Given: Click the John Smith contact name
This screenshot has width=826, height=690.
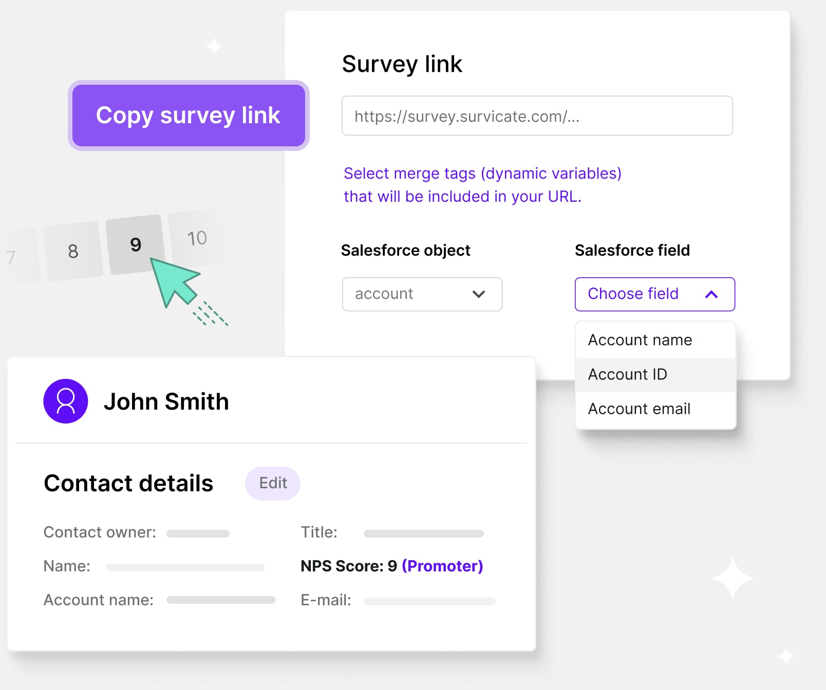Looking at the screenshot, I should pyautogui.click(x=166, y=401).
